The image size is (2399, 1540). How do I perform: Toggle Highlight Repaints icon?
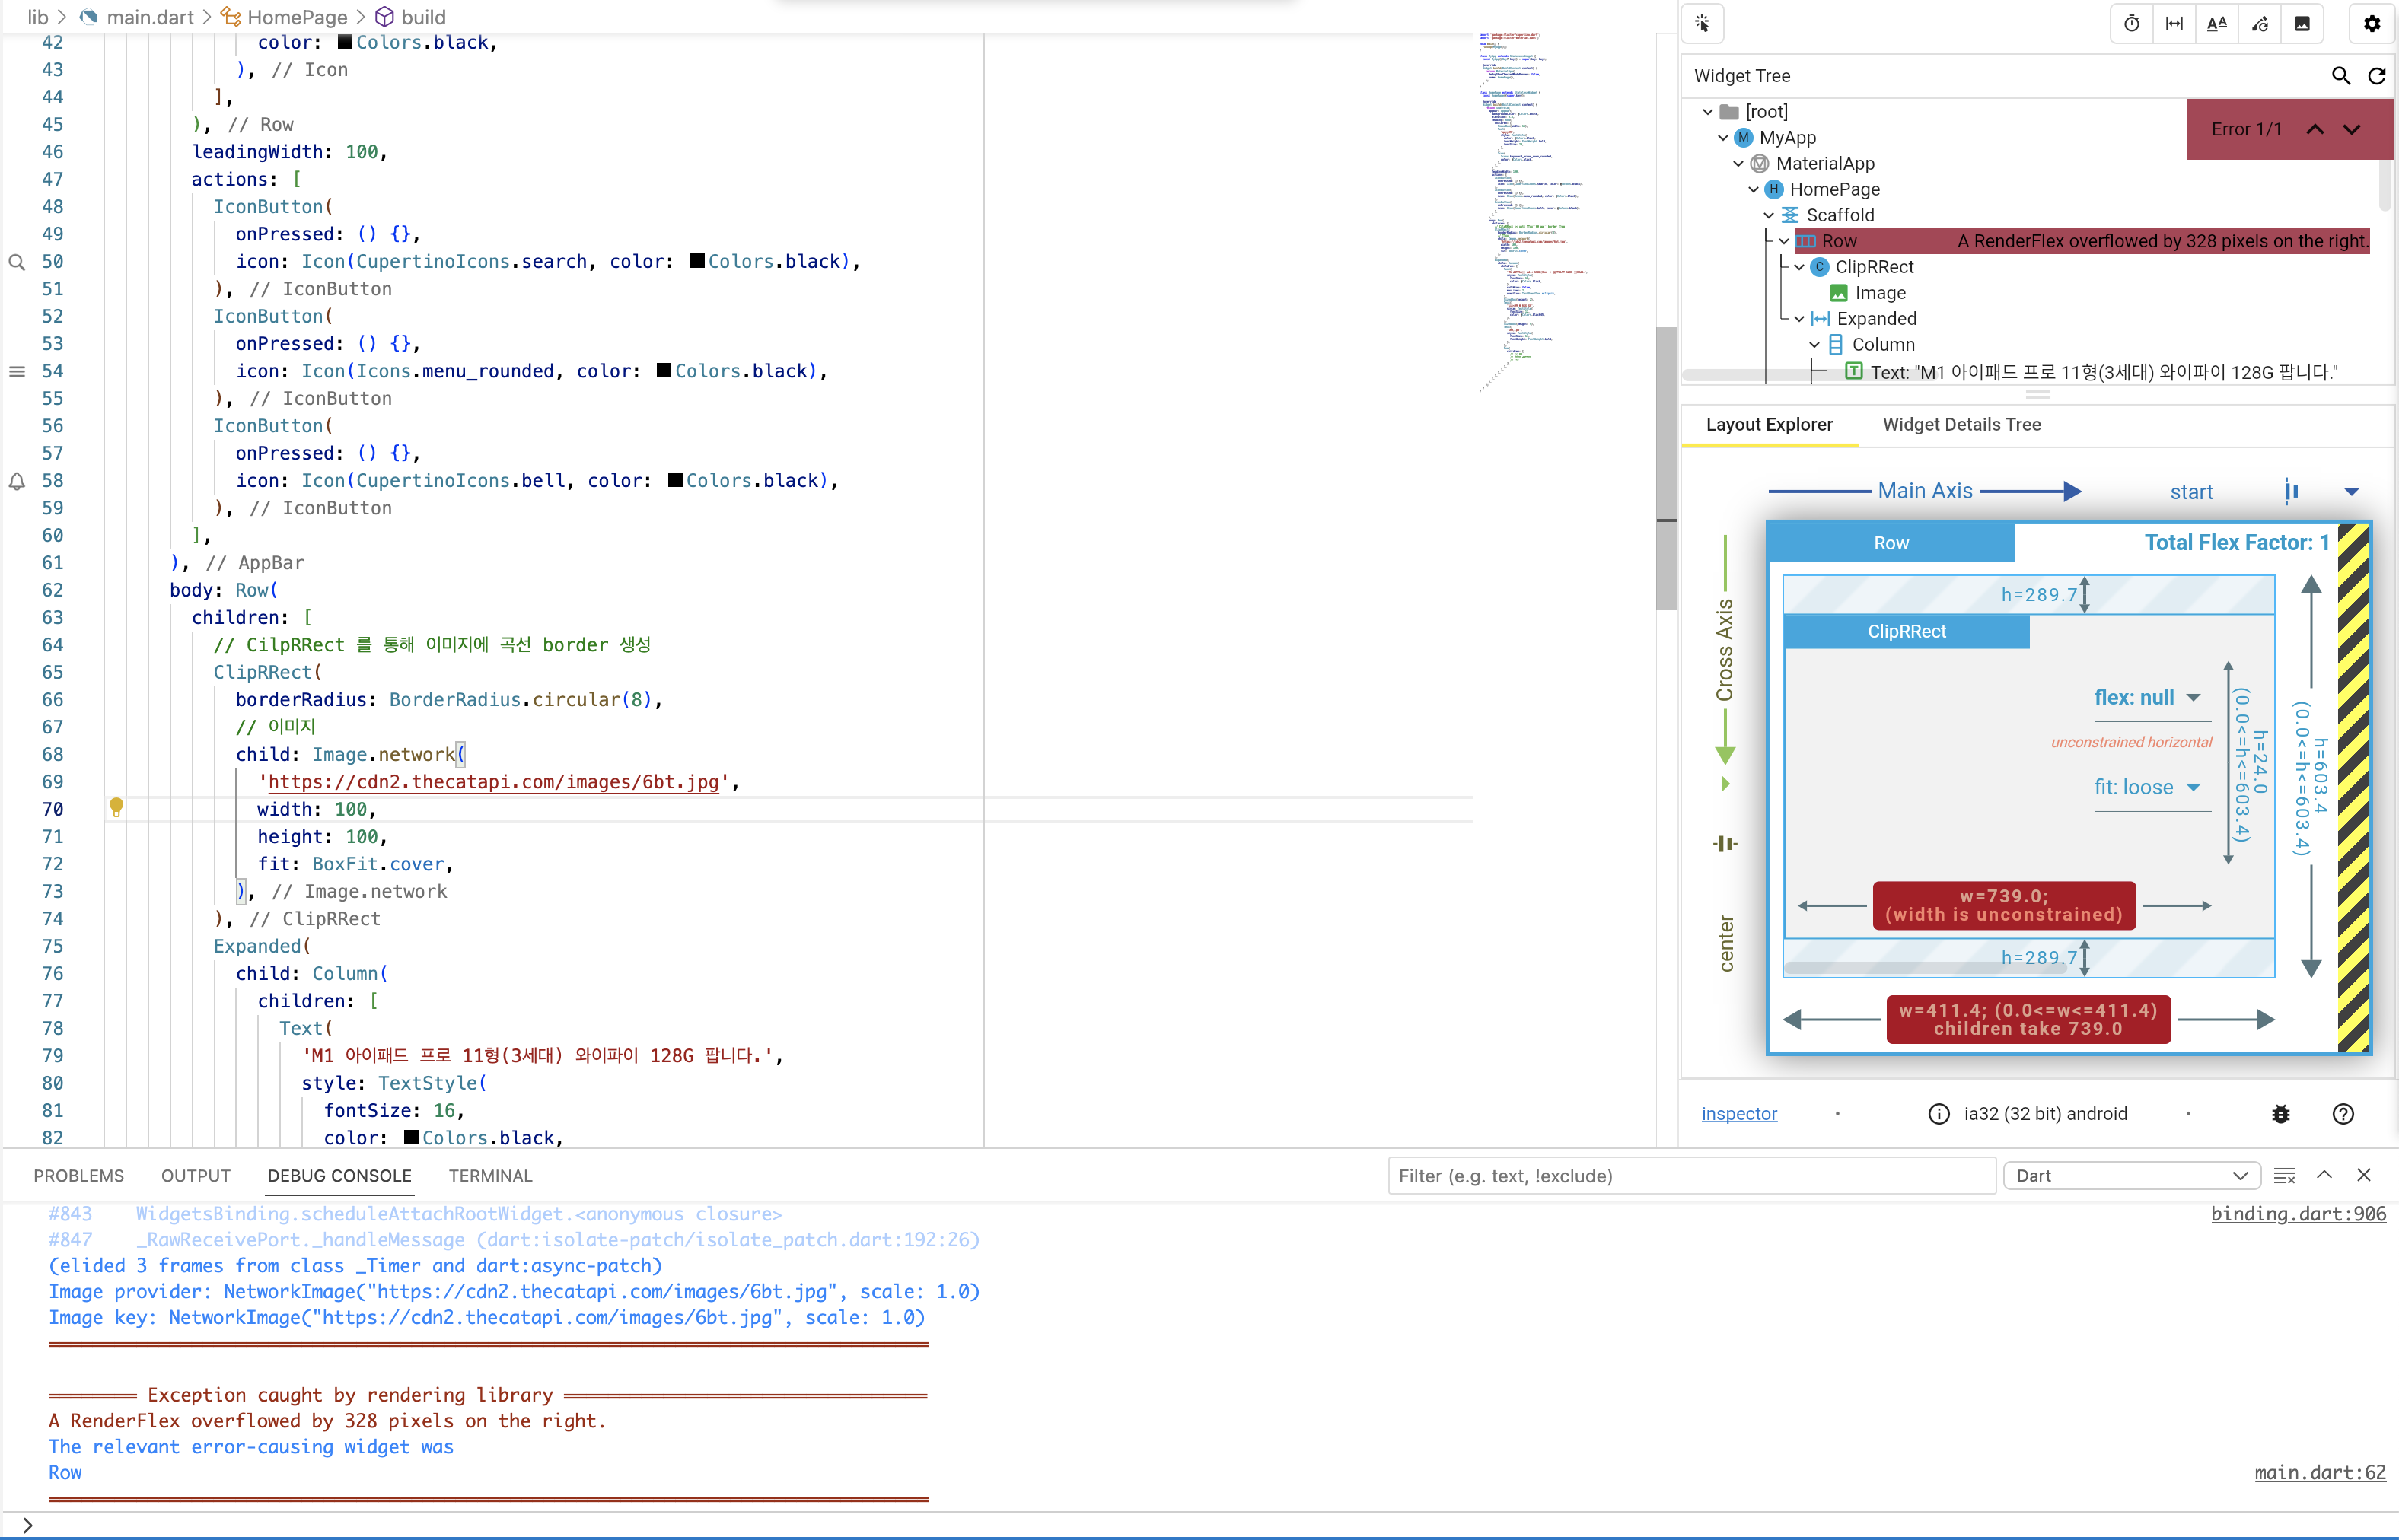click(2260, 24)
